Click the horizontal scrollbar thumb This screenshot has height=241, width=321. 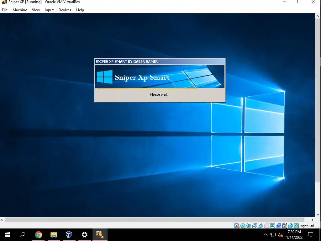coord(155,220)
